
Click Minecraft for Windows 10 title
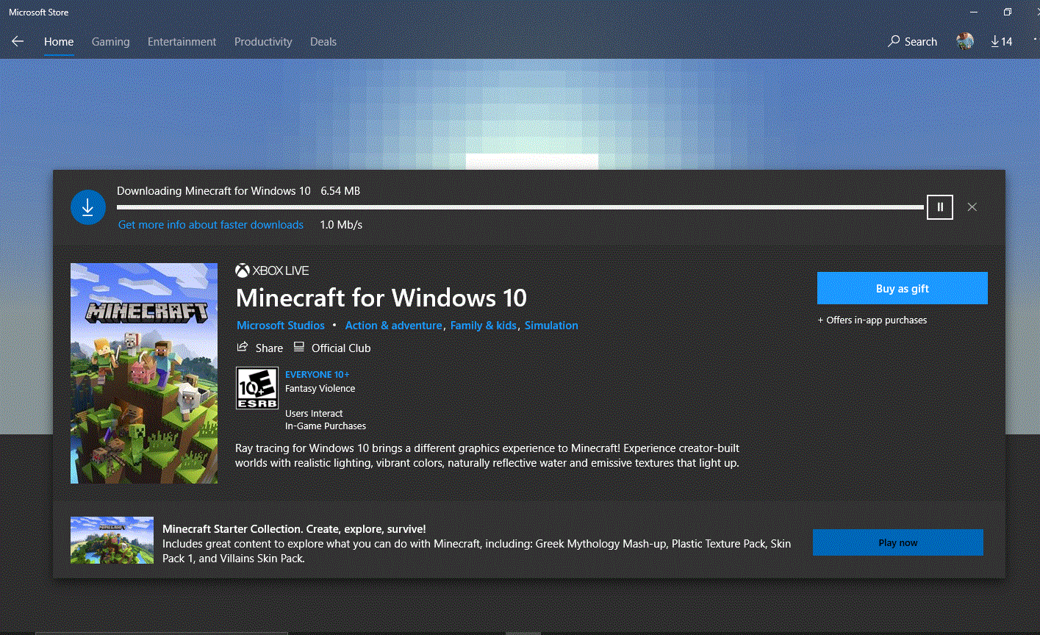381,298
